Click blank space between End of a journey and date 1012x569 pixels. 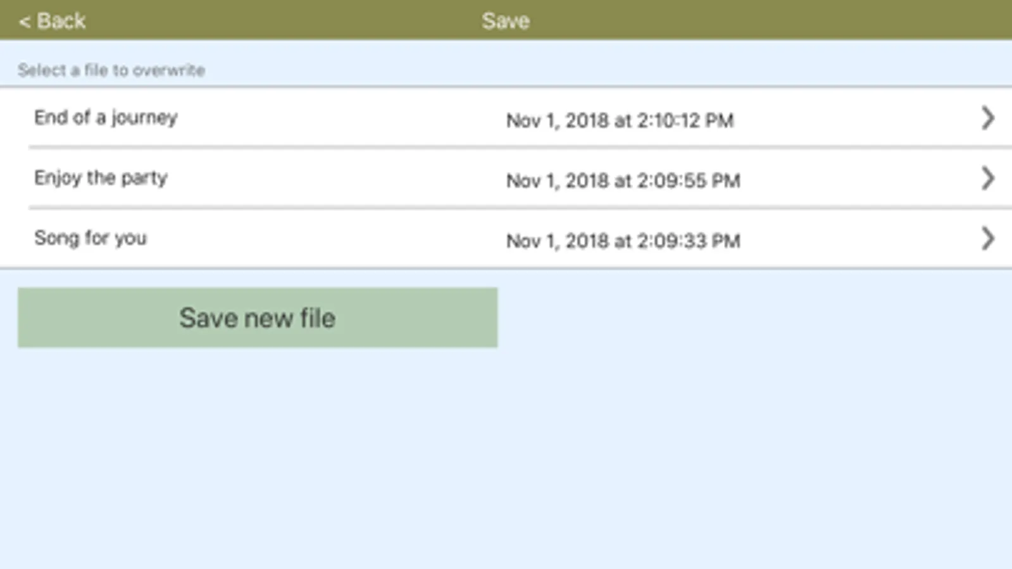342,118
